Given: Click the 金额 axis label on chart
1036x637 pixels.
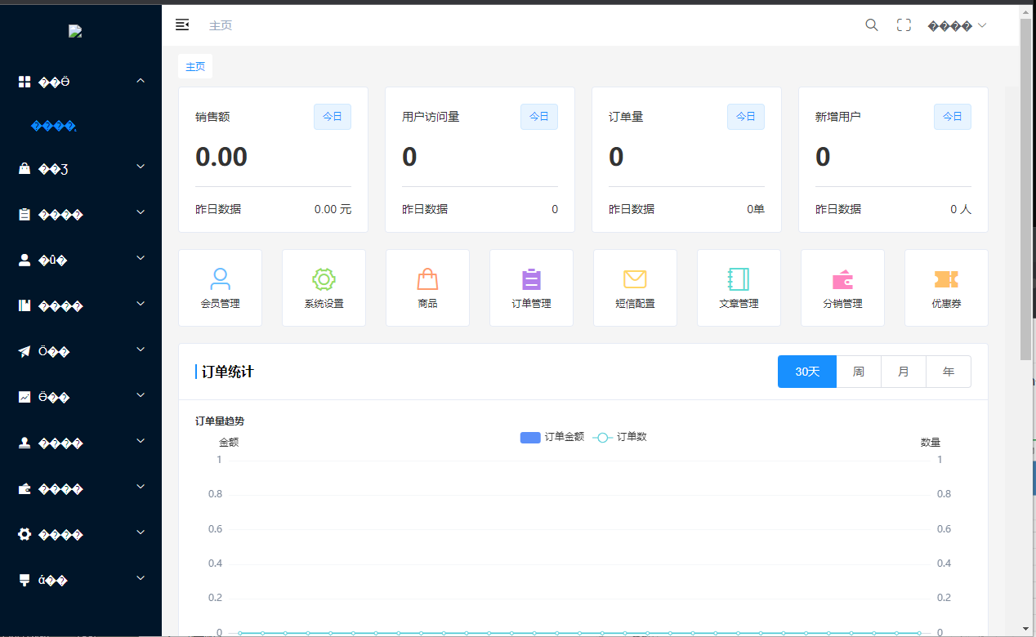Looking at the screenshot, I should (229, 442).
